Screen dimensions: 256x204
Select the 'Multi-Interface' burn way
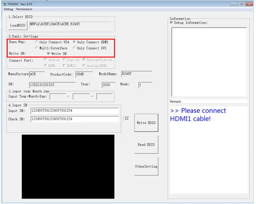tap(37, 48)
